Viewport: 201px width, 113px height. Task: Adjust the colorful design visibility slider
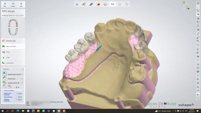coord(188,8)
